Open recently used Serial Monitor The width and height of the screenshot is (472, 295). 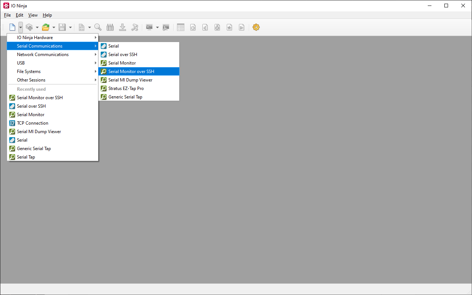click(x=53, y=115)
